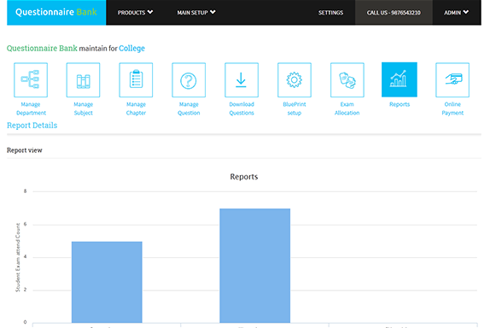Image resolution: width=490 pixels, height=328 pixels.
Task: Click the Reports label under icon
Action: point(400,104)
